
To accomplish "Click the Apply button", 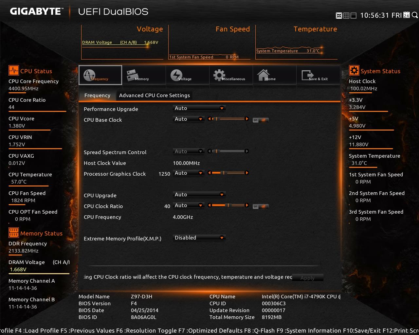I will [x=307, y=278].
